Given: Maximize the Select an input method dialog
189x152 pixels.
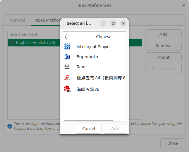Looking at the screenshot, I should pos(113,23).
